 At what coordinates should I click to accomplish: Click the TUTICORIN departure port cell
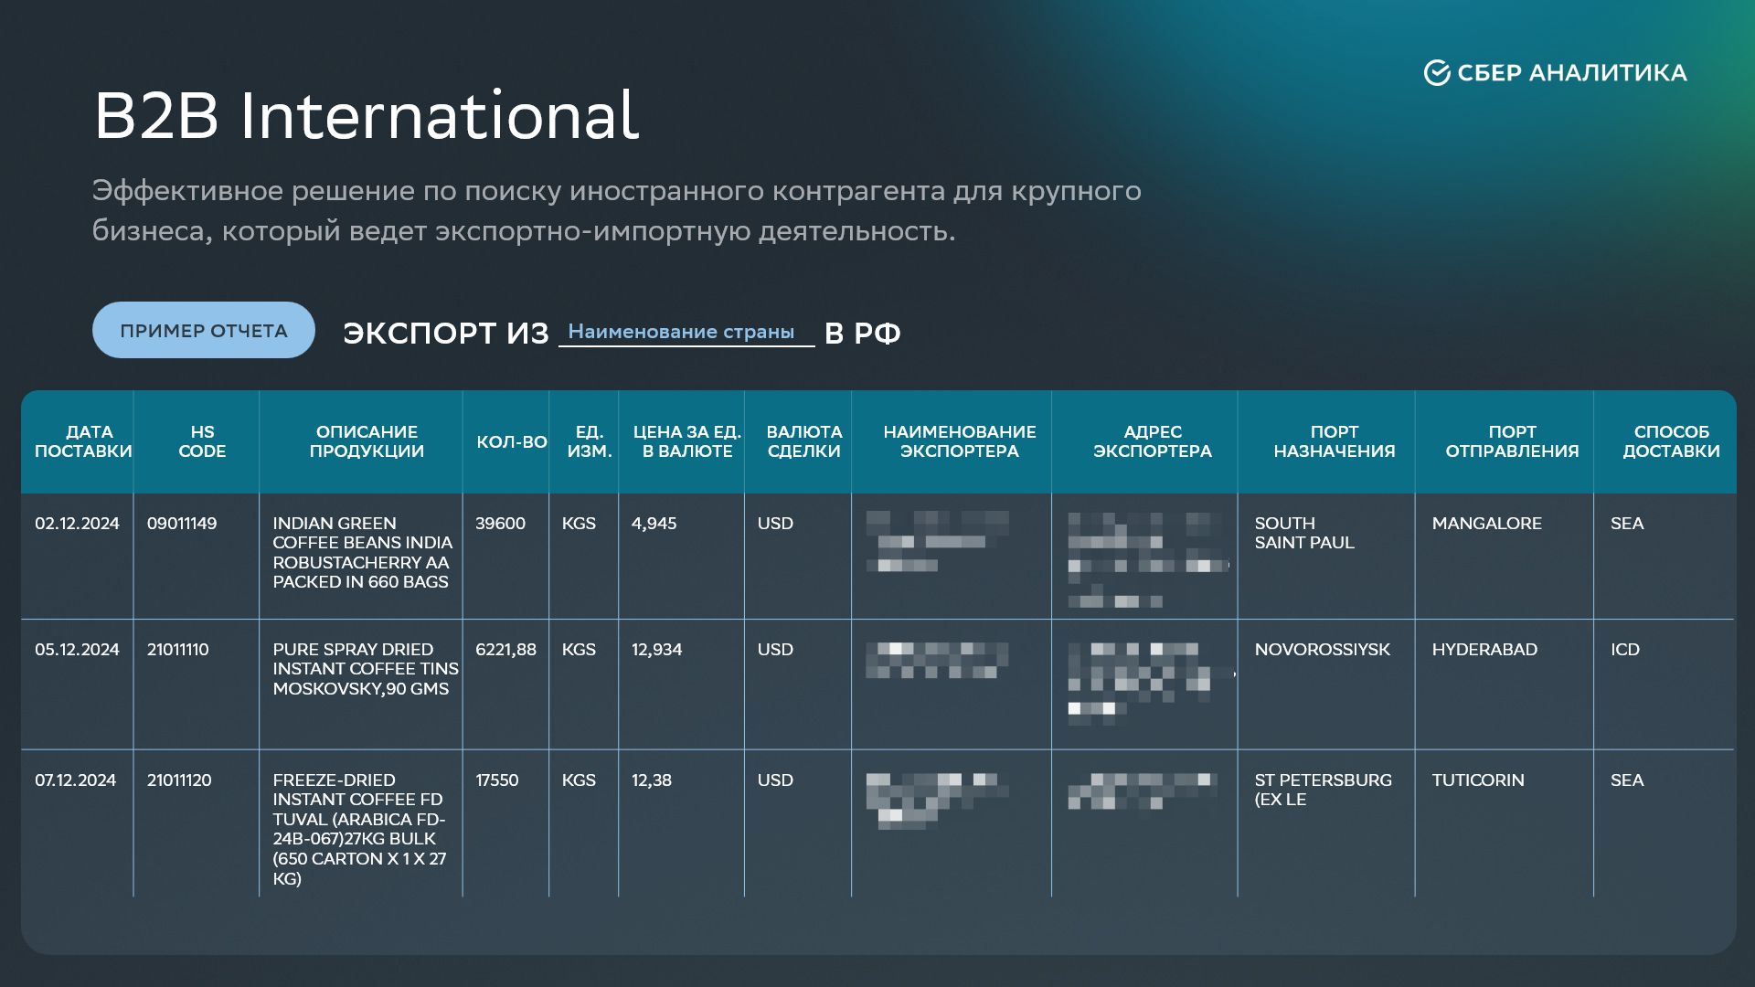1477,780
